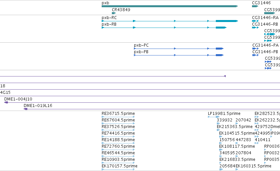This screenshot has width=280, height=171.
Task: Open EST EK108117.5prime
Action: coord(237,146)
